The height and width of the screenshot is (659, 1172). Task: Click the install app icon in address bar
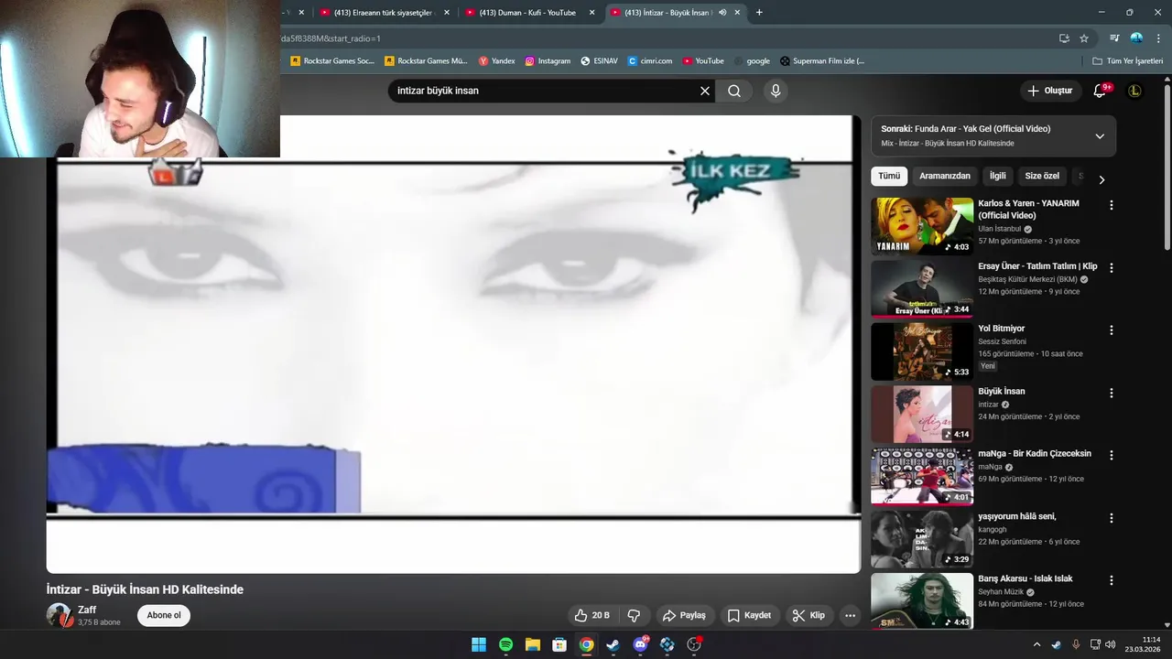tap(1064, 38)
